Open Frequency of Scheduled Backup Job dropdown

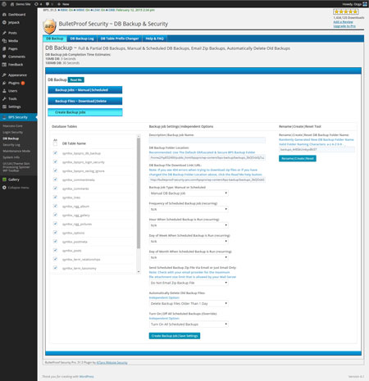tap(189, 209)
